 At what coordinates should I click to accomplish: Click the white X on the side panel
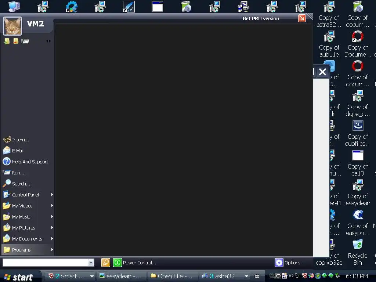coord(322,72)
